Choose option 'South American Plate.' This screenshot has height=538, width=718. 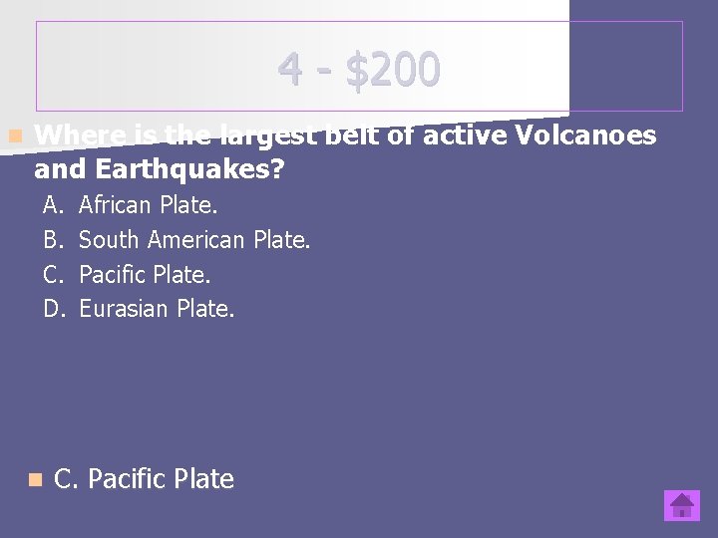(194, 239)
